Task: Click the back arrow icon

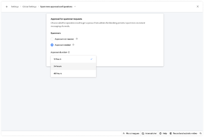Action: click(7, 7)
